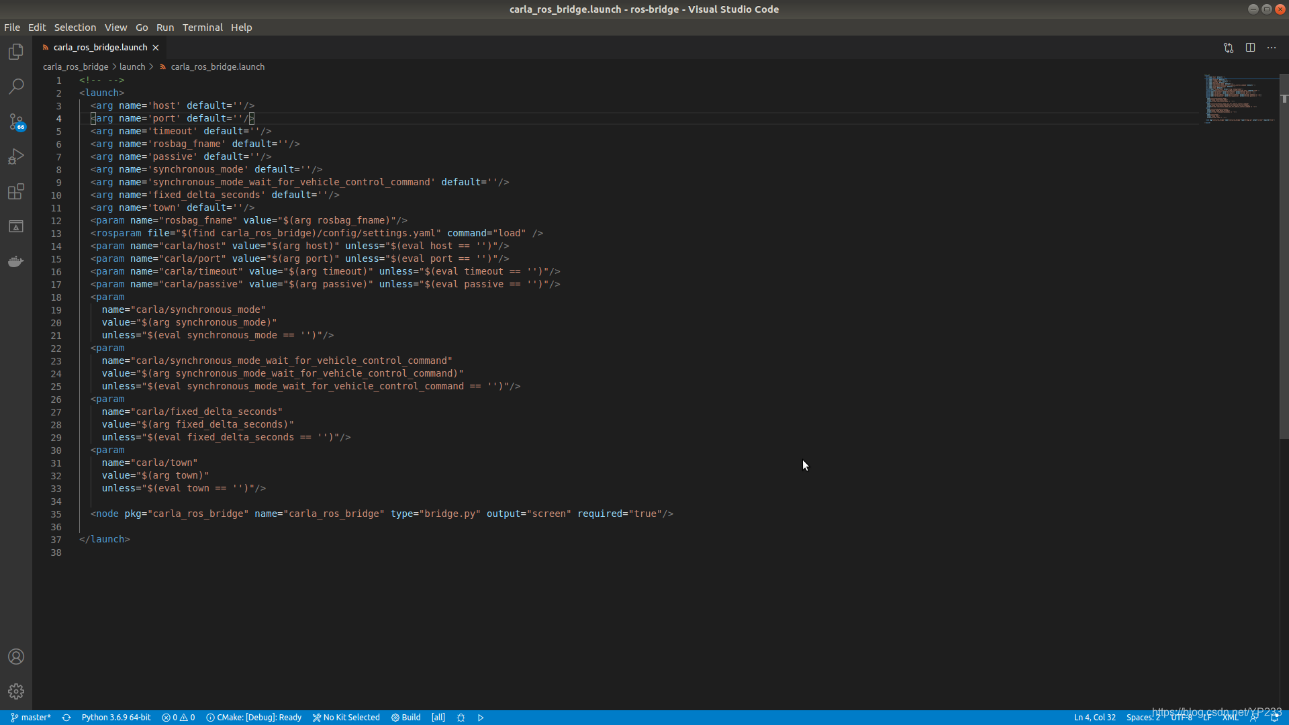Open Source Control view with 66 badge
Screen dimensions: 1289x725
(16, 122)
